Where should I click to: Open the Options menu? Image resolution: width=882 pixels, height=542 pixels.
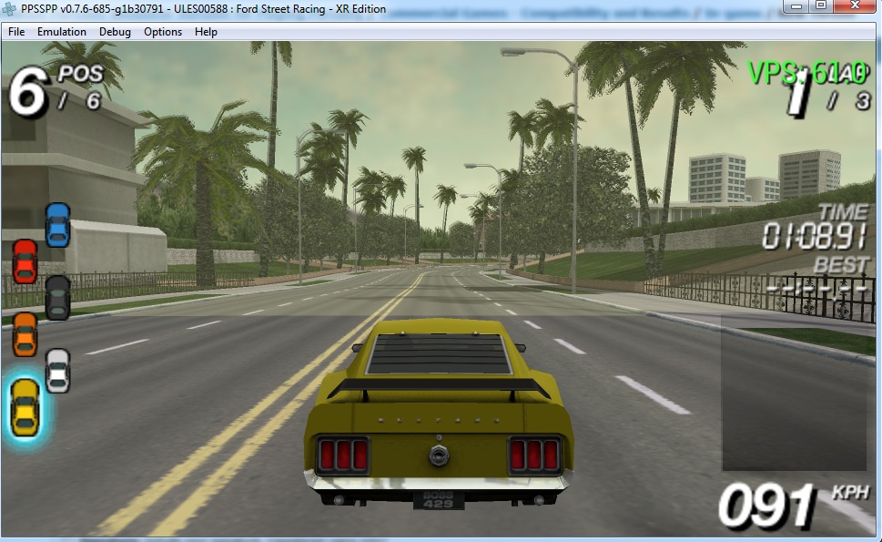tap(163, 32)
